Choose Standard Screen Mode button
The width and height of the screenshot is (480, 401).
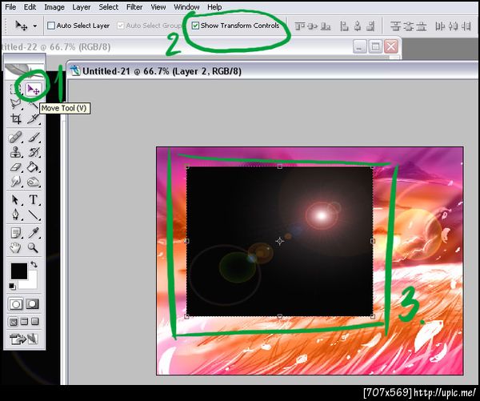pos(13,322)
